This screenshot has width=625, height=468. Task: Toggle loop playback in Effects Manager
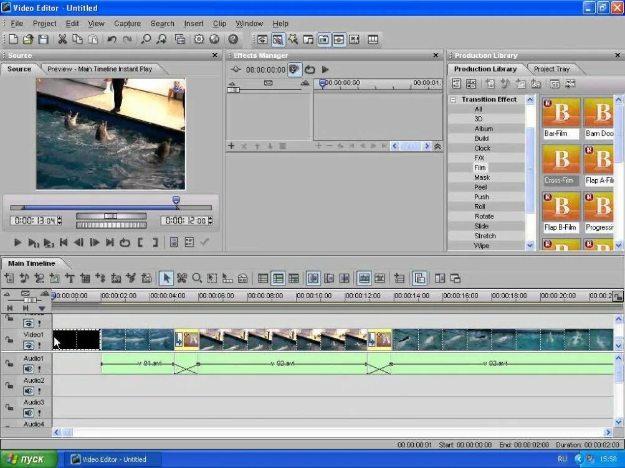[310, 70]
